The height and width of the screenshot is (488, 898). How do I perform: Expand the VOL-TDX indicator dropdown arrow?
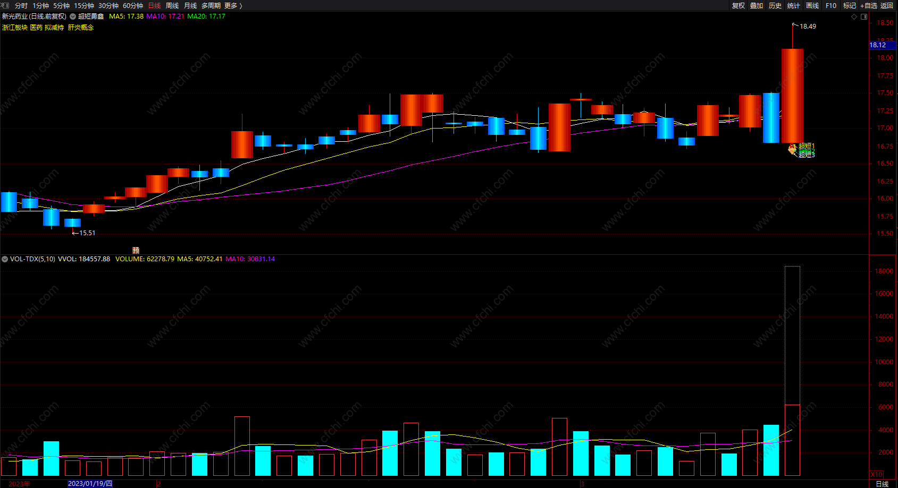pyautogui.click(x=5, y=259)
